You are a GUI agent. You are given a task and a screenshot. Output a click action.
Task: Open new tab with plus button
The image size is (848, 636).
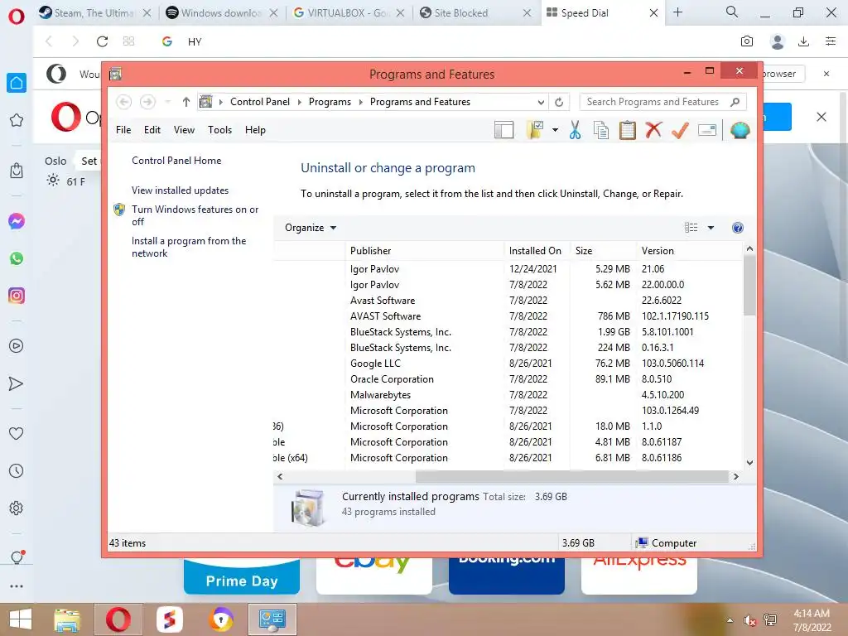[677, 12]
